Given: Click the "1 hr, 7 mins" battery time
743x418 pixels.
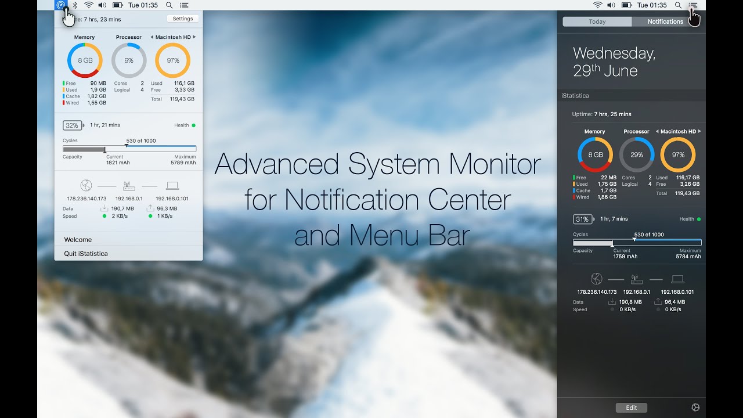Looking at the screenshot, I should pos(614,219).
